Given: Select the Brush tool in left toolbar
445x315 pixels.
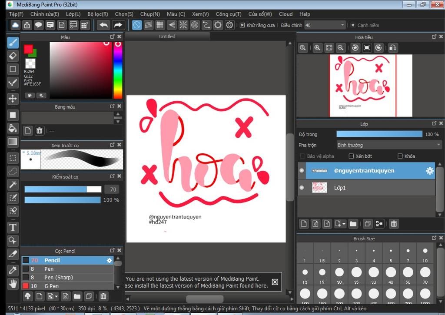Looking at the screenshot, I should click(x=13, y=42).
